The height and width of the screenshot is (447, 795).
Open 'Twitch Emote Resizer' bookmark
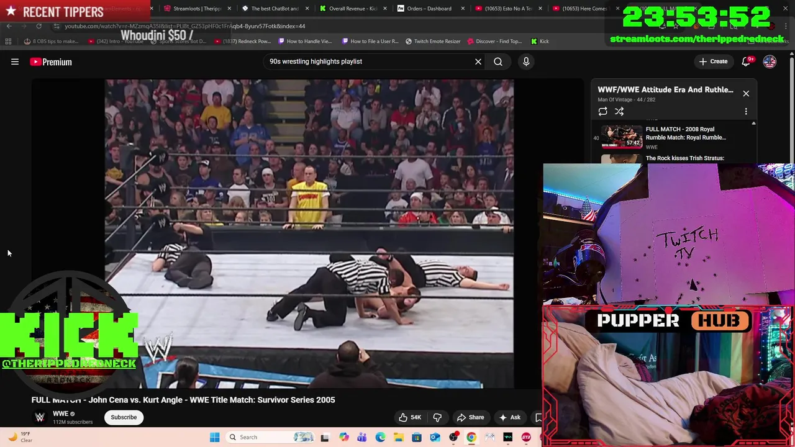(433, 41)
